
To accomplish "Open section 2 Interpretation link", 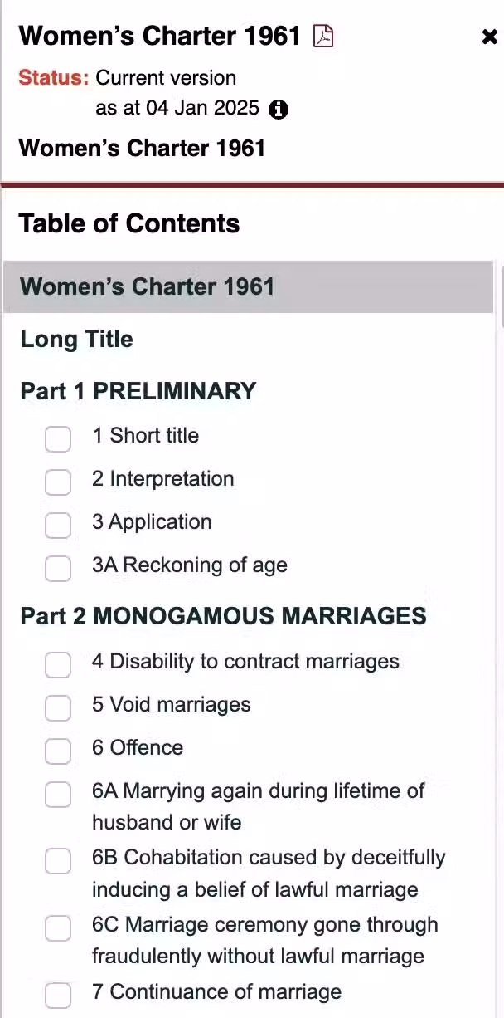I will (x=162, y=479).
